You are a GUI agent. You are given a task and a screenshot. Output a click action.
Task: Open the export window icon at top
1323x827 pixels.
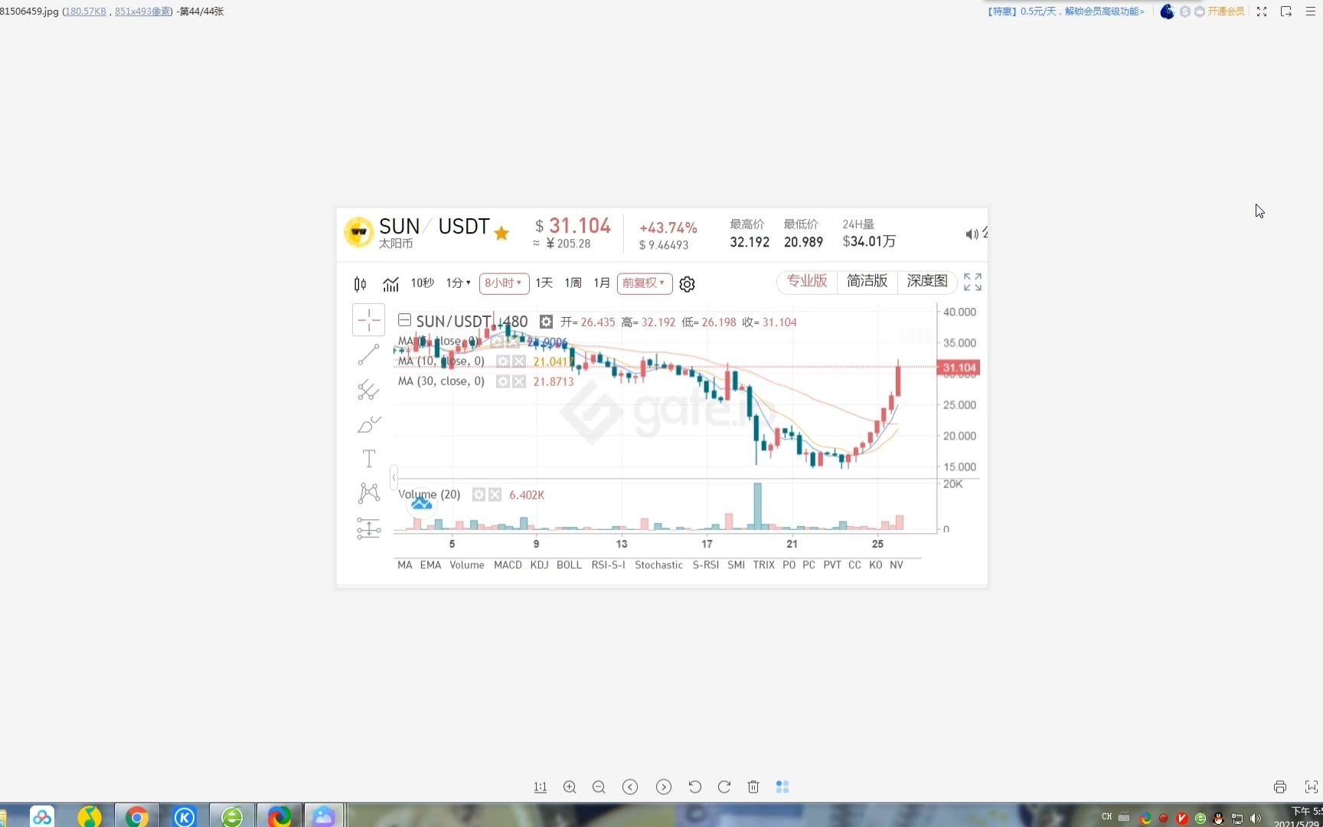click(x=1286, y=11)
